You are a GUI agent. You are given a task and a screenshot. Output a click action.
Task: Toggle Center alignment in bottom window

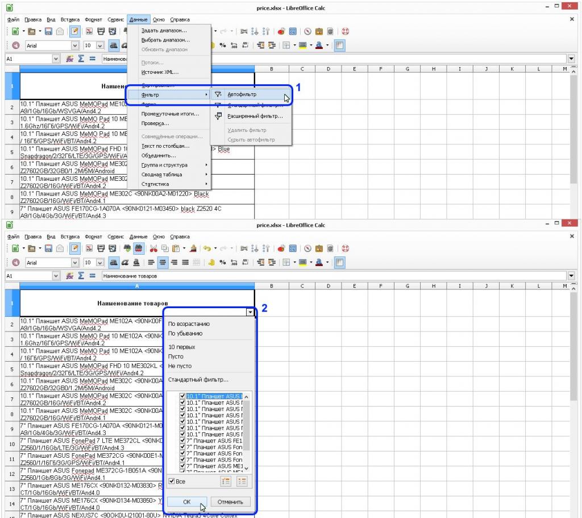coord(163,263)
